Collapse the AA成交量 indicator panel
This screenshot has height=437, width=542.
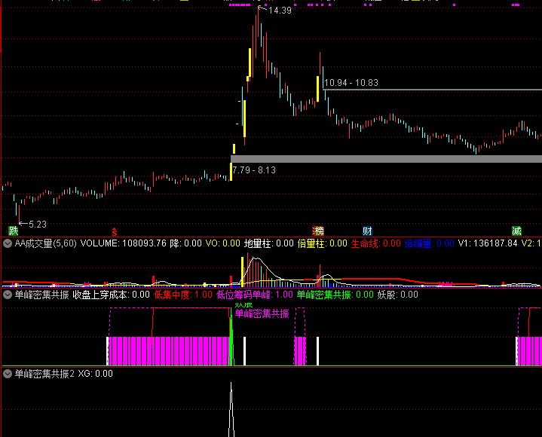tap(8, 243)
